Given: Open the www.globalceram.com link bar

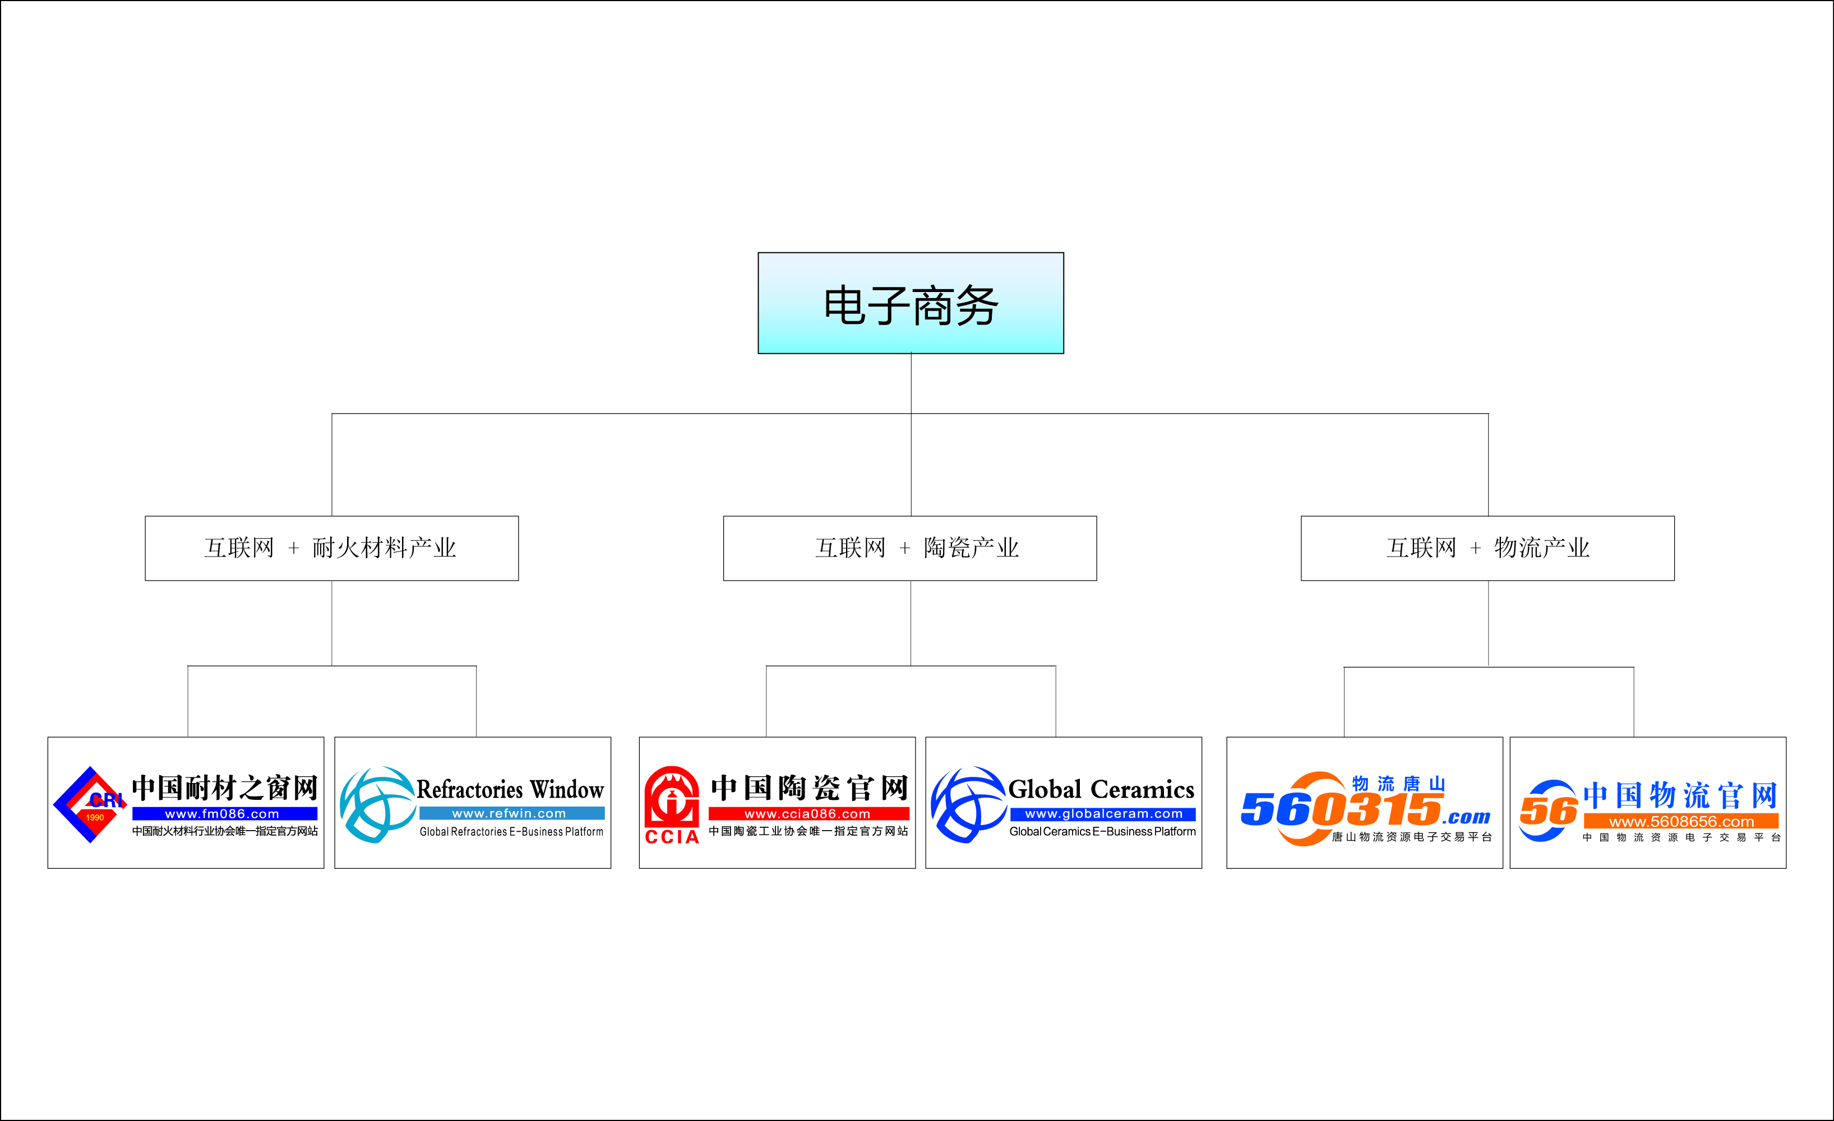Looking at the screenshot, I should click(x=1103, y=814).
